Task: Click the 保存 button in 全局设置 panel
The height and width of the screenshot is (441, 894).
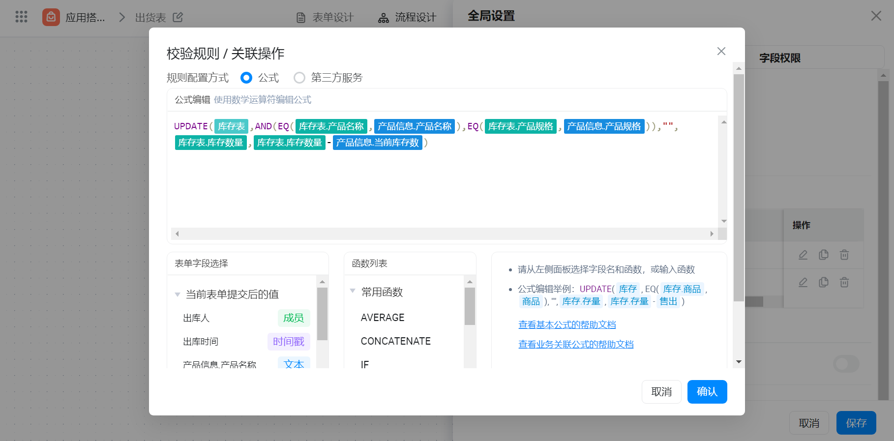Action: (x=856, y=423)
